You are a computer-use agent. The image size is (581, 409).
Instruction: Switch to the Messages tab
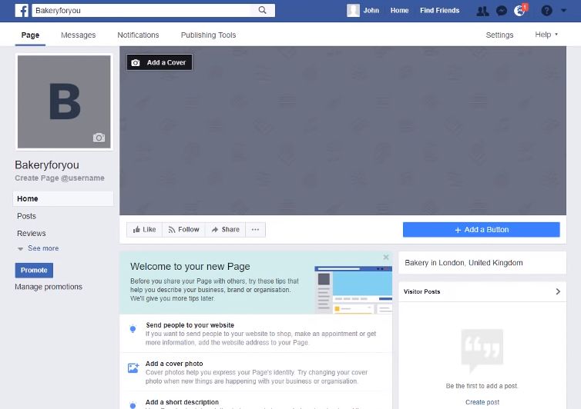79,35
